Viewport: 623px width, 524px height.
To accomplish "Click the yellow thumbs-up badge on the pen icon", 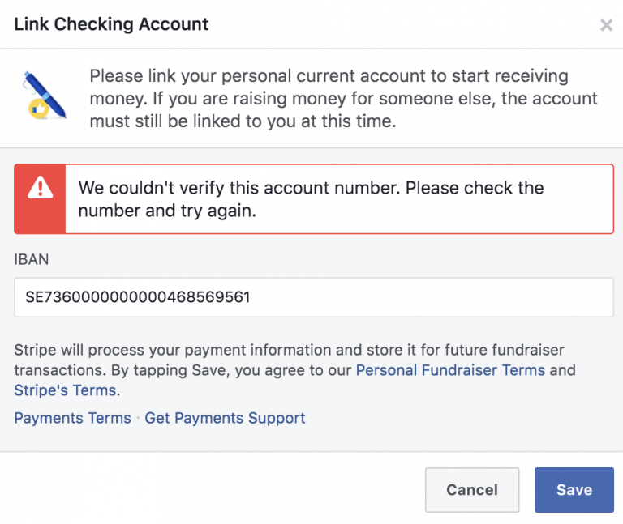I will click(x=37, y=109).
